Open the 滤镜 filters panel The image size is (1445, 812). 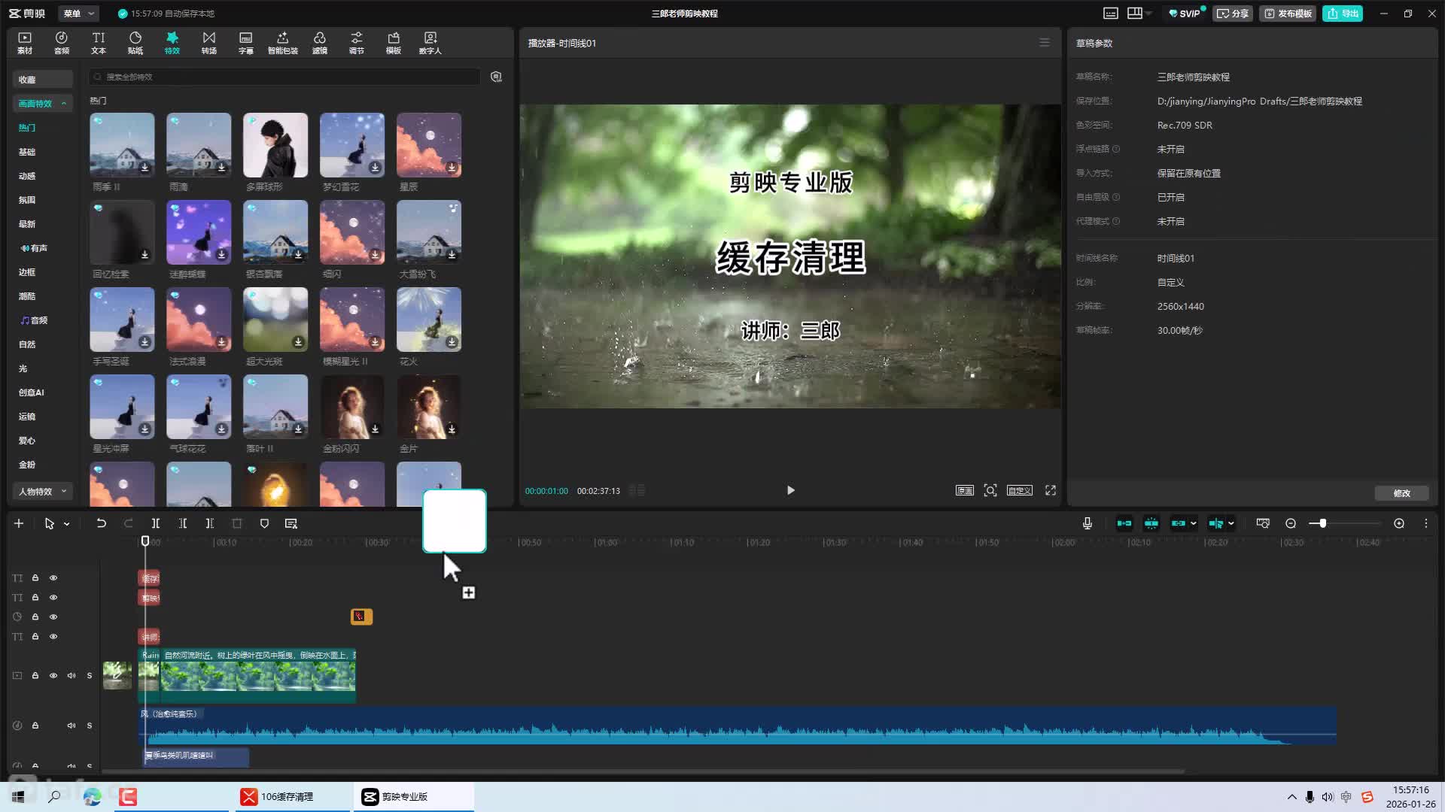(x=319, y=42)
